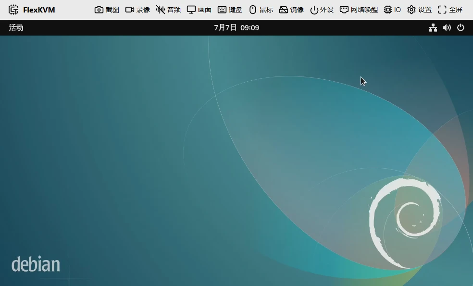Open the 画面 display menu

[199, 10]
